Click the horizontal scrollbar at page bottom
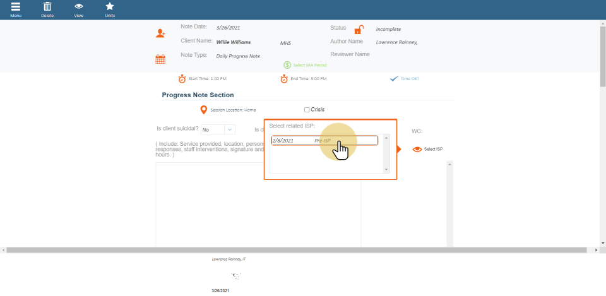606x296 pixels. 297,251
